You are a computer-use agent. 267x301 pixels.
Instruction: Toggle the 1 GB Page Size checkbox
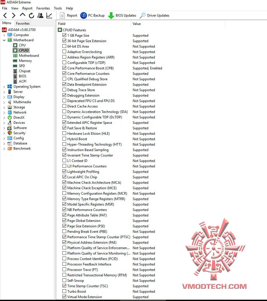pos(64,35)
